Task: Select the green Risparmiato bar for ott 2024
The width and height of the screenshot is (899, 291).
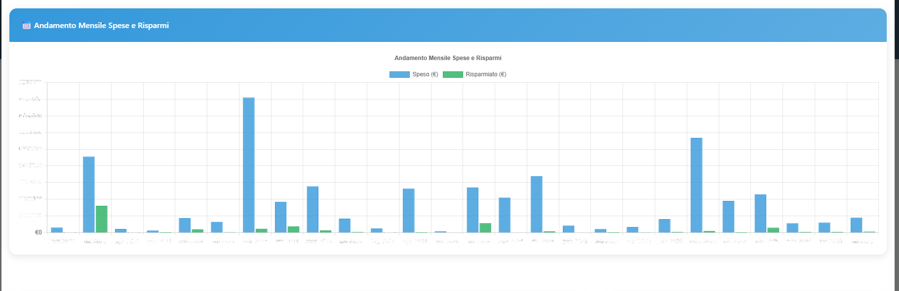Action: [x=485, y=228]
